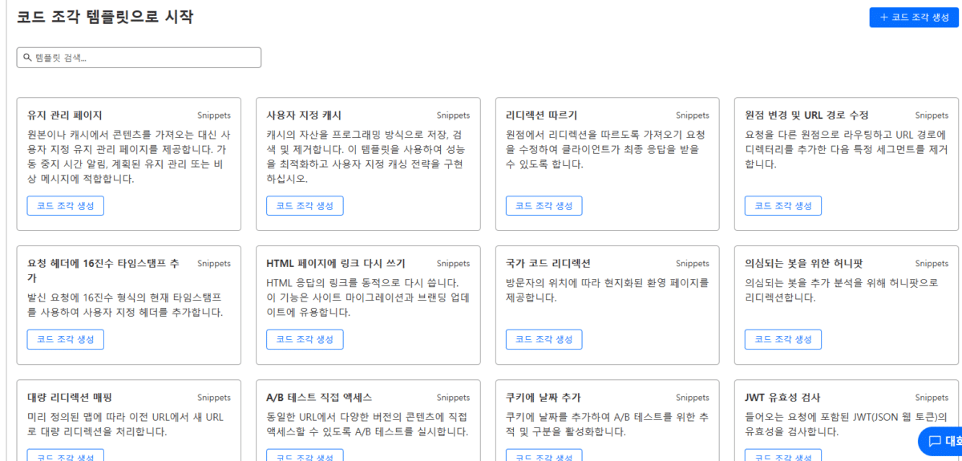Create snippet from 사용자 지정 캐시 card
This screenshot has height=461, width=962.
pos(305,205)
